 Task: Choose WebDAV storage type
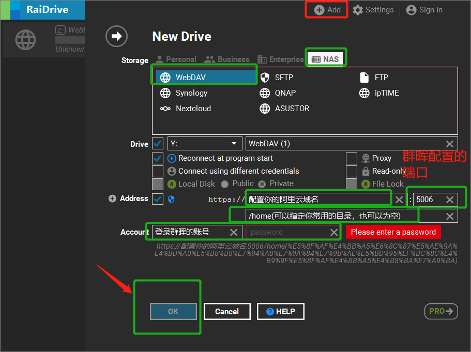(x=205, y=77)
